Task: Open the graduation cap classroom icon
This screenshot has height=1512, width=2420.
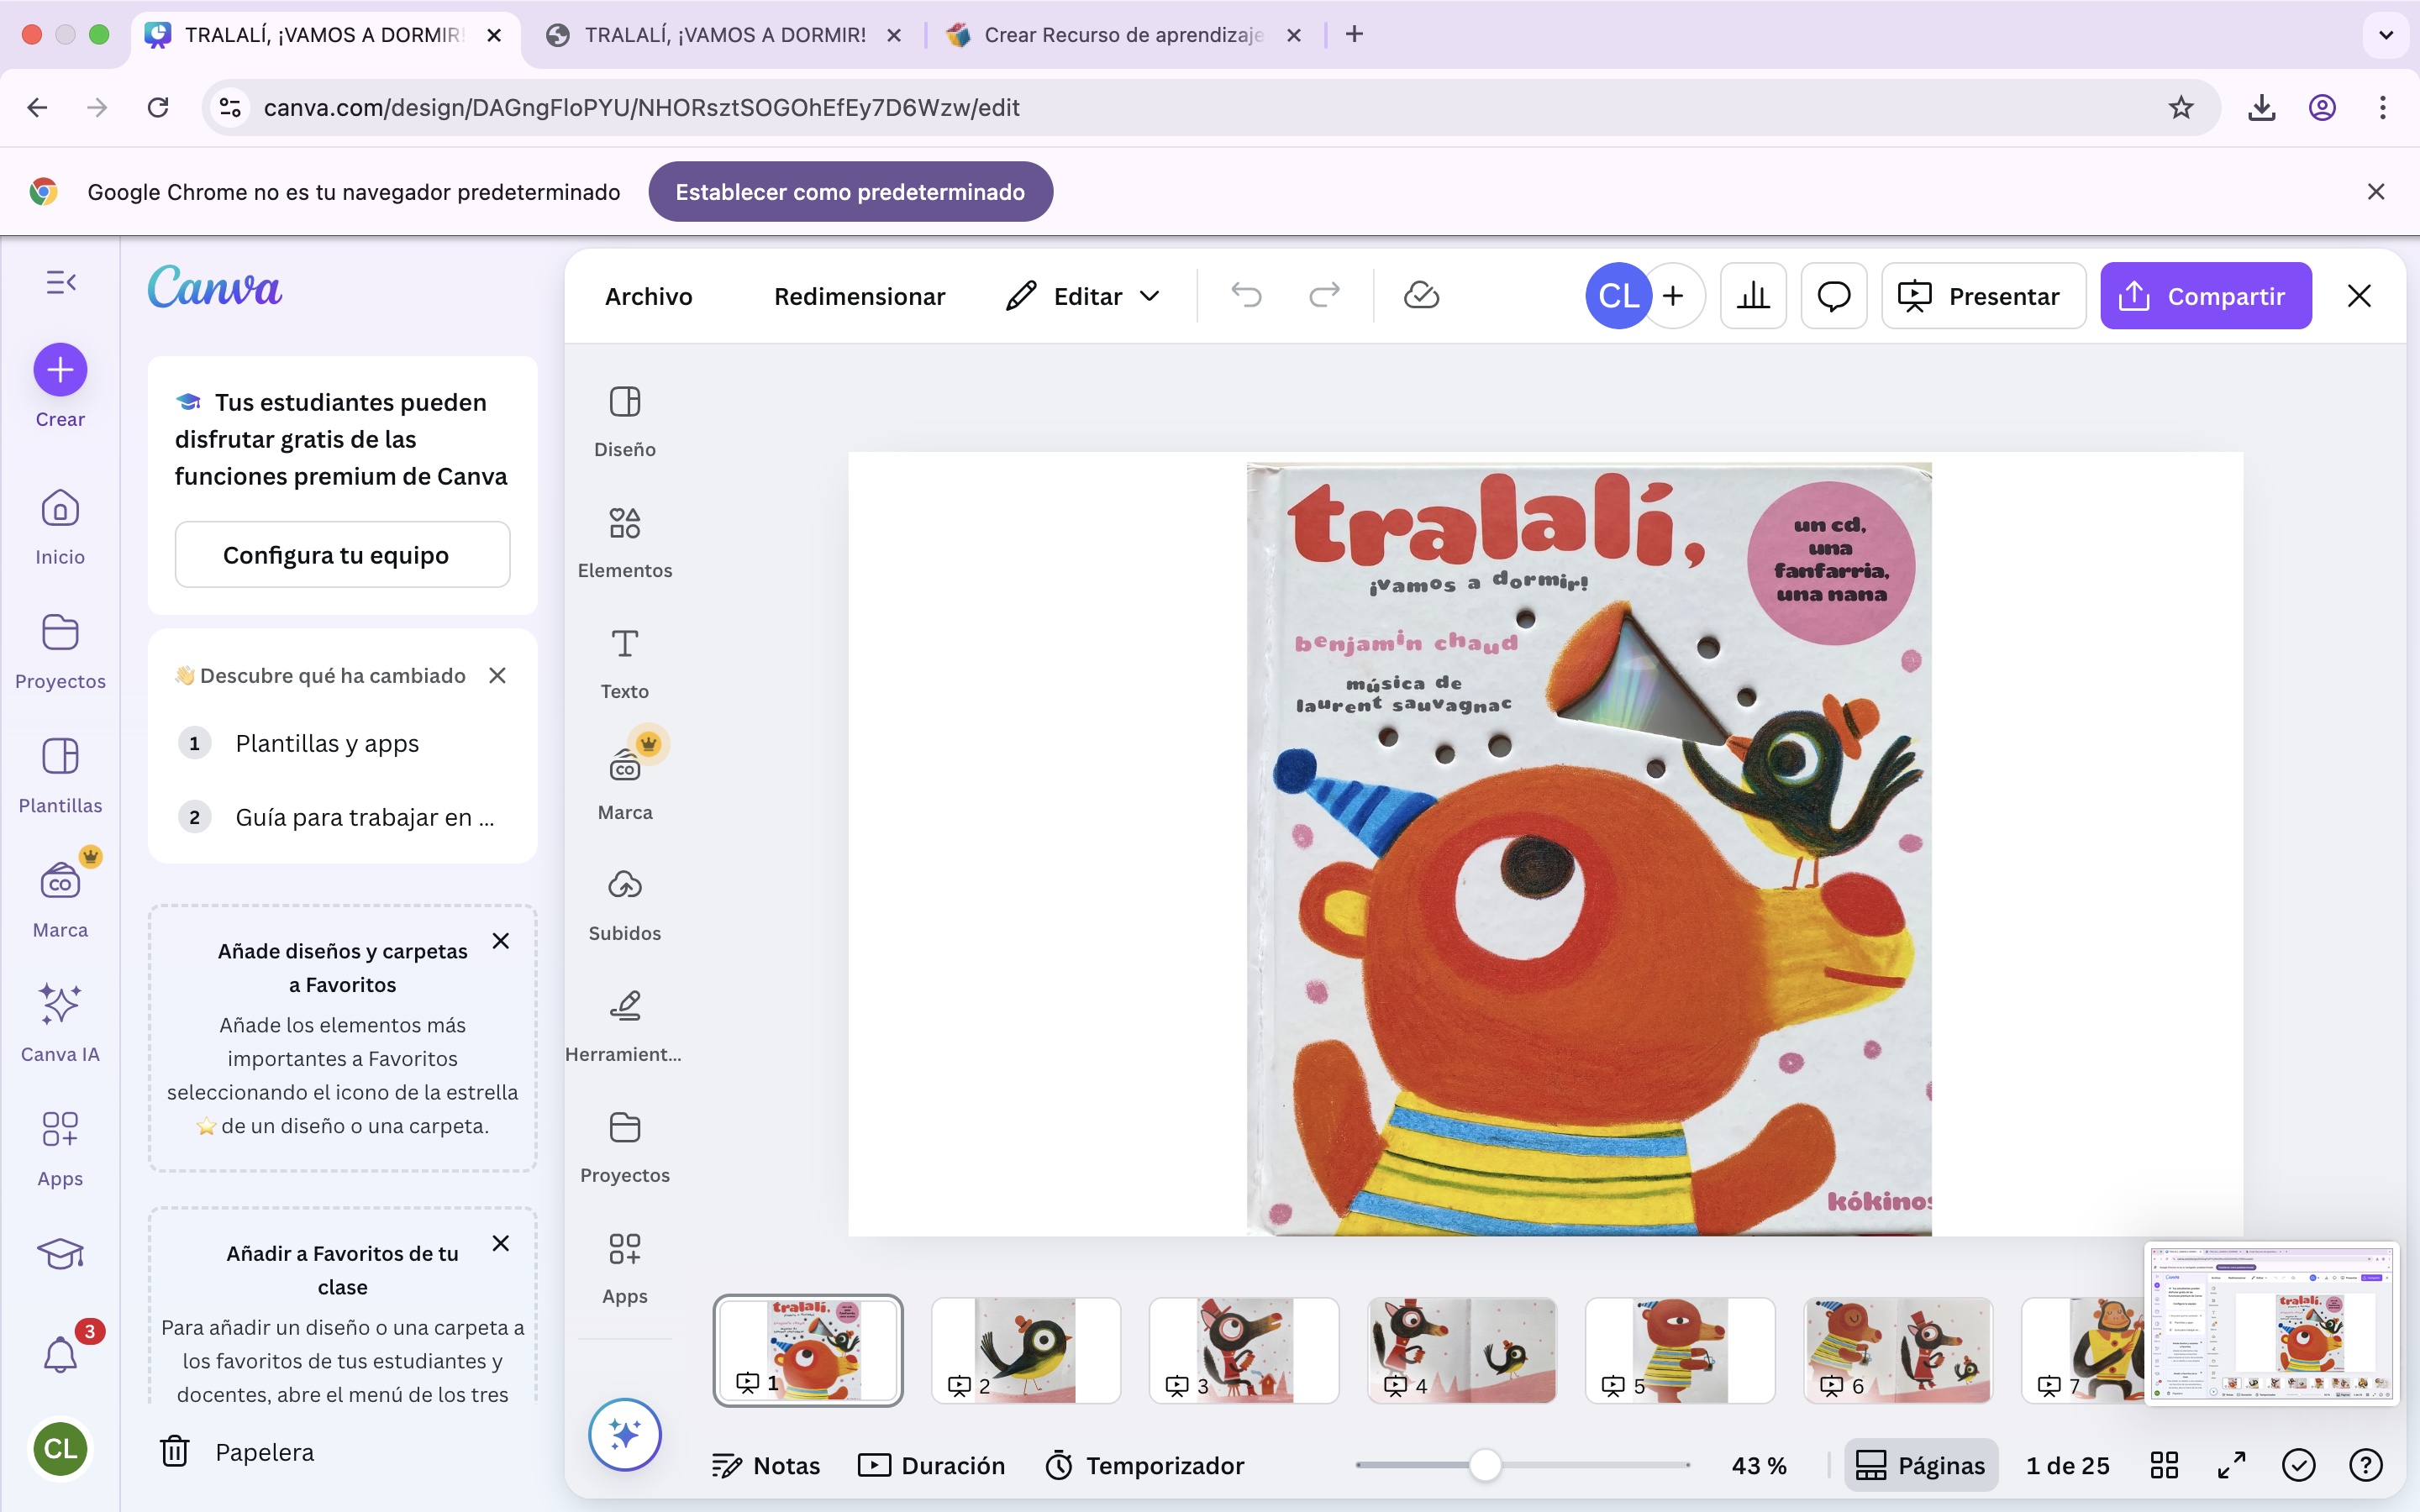Action: coord(60,1254)
